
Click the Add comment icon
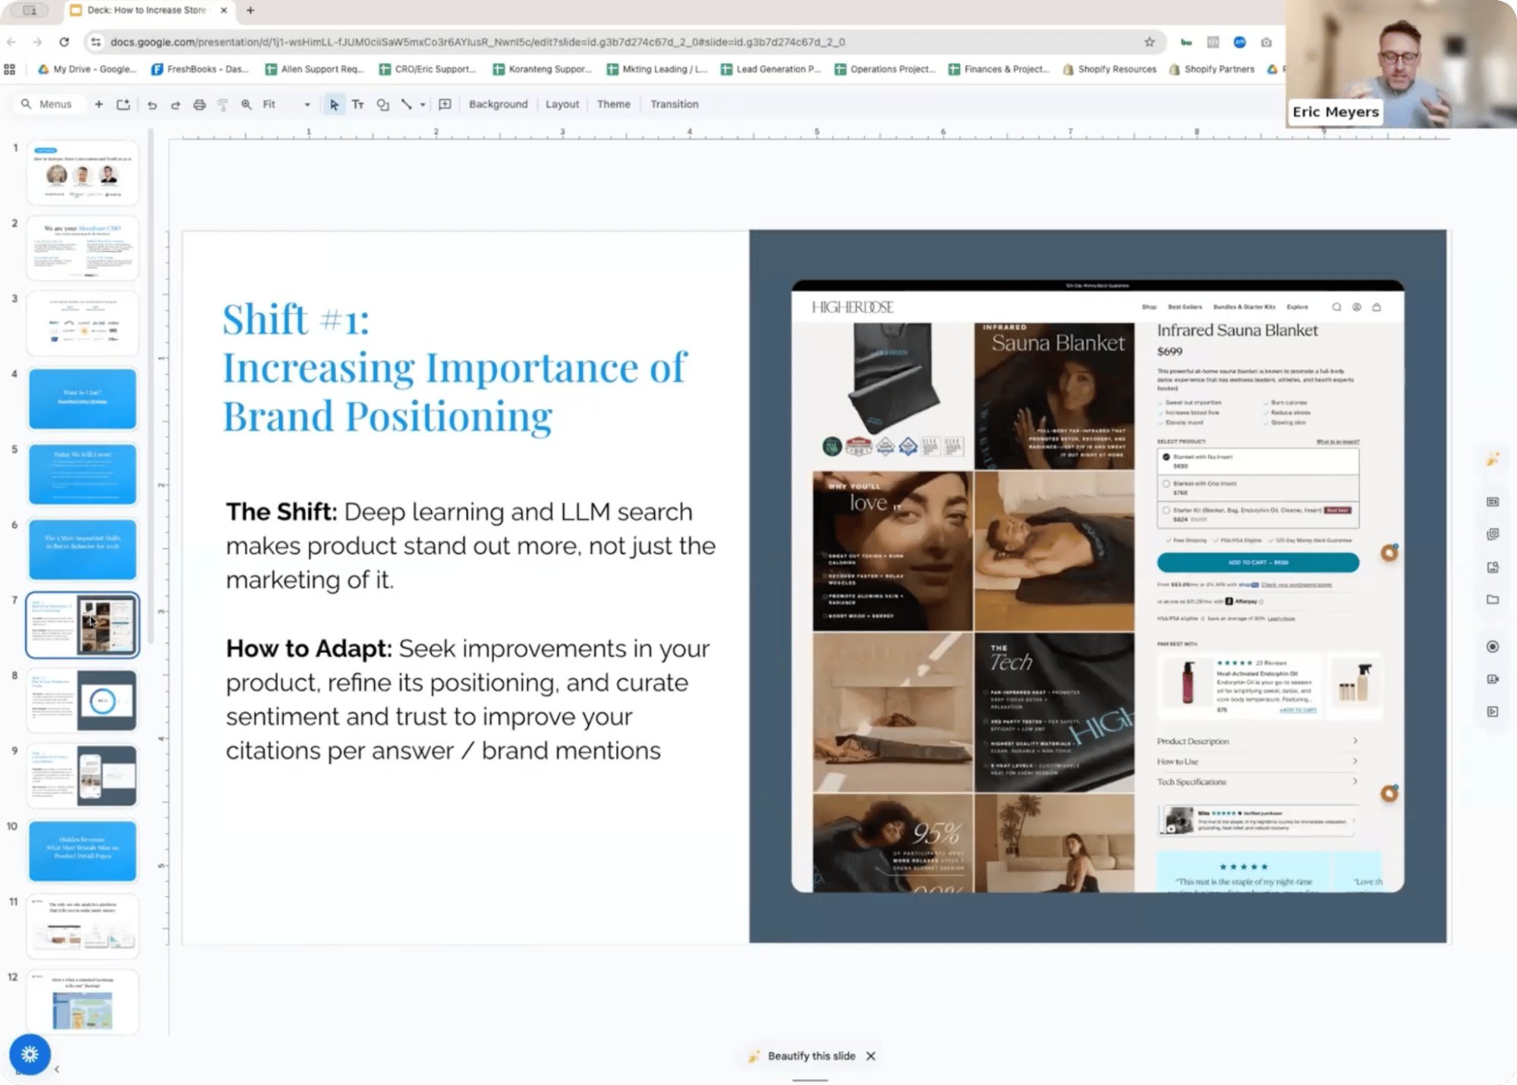tap(445, 105)
